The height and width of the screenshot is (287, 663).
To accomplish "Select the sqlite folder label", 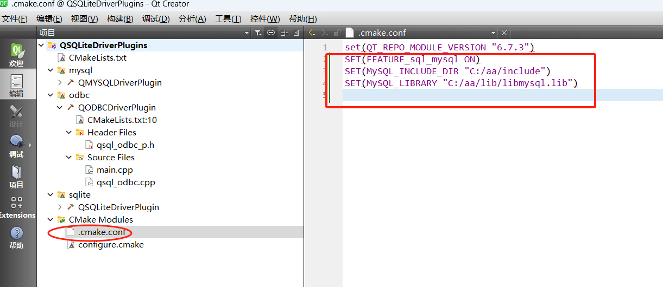I will 79,195.
